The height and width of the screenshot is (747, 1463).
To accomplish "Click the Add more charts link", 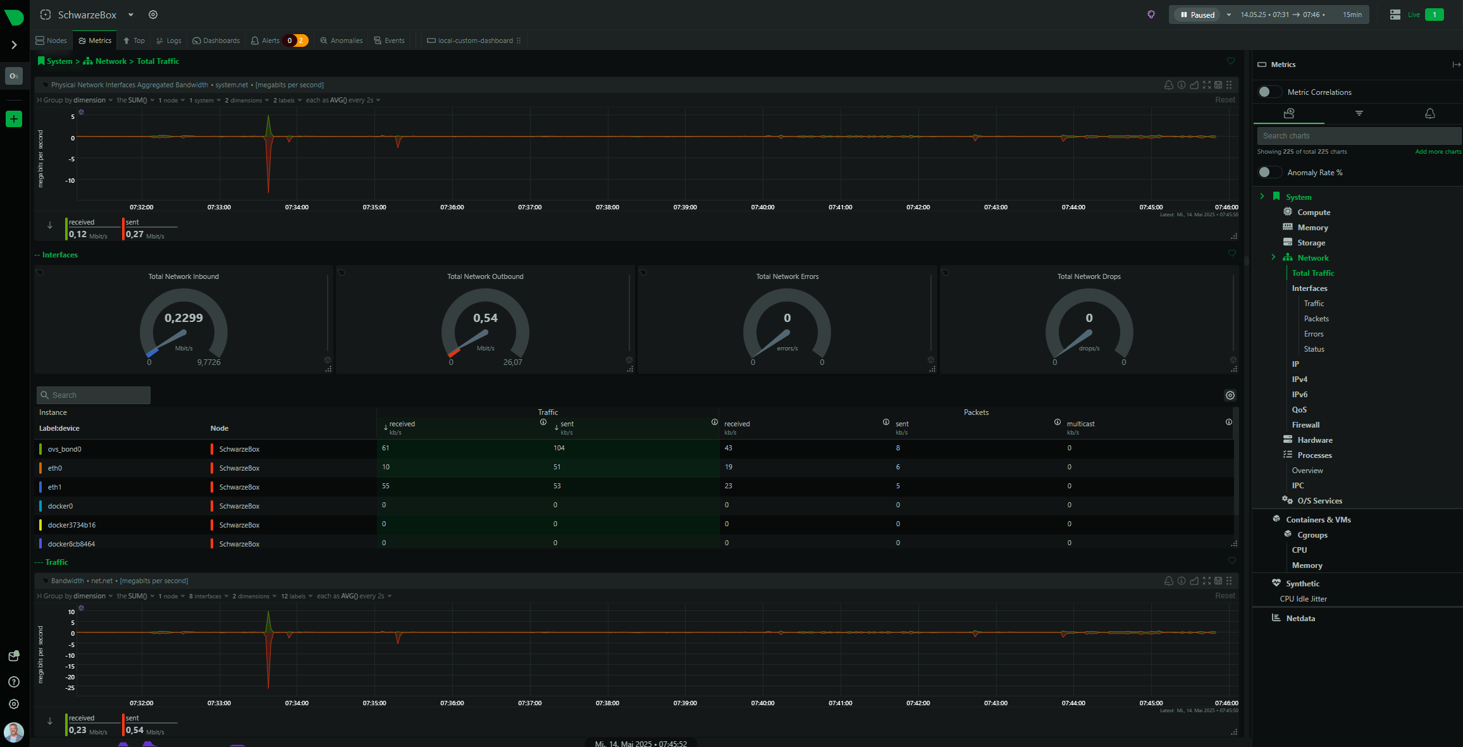I will point(1438,152).
